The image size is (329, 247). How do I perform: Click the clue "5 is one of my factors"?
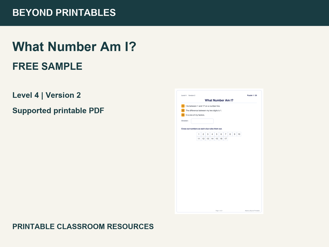tap(195, 115)
